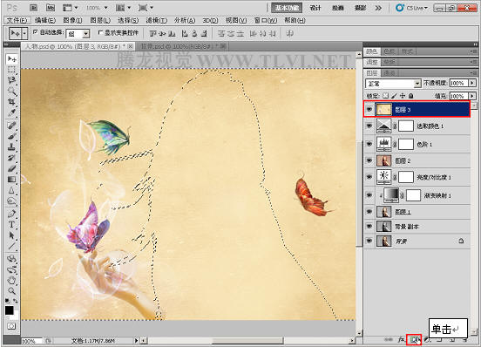Select the Zoom tool in toolbox
Image resolution: width=481 pixels, height=347 pixels.
click(11, 291)
